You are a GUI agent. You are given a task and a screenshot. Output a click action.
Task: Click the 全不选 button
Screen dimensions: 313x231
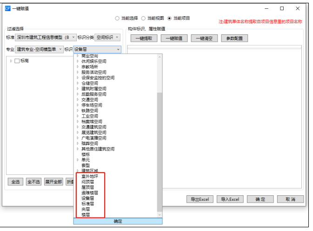pos(33,182)
